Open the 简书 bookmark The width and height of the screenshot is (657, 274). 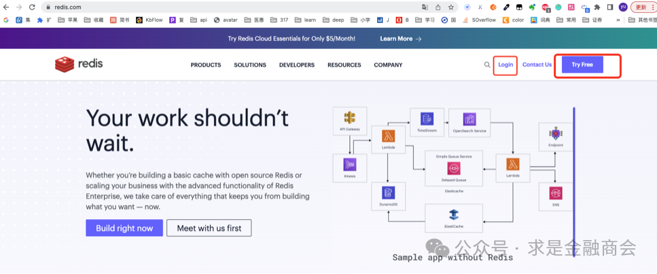120,20
